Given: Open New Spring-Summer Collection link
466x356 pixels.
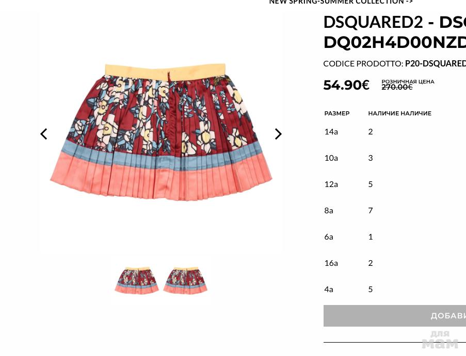Looking at the screenshot, I should 341,2.
